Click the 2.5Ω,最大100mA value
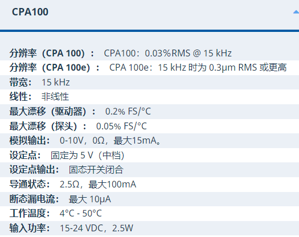Viewport: 299px width, 237px height. coord(98,185)
